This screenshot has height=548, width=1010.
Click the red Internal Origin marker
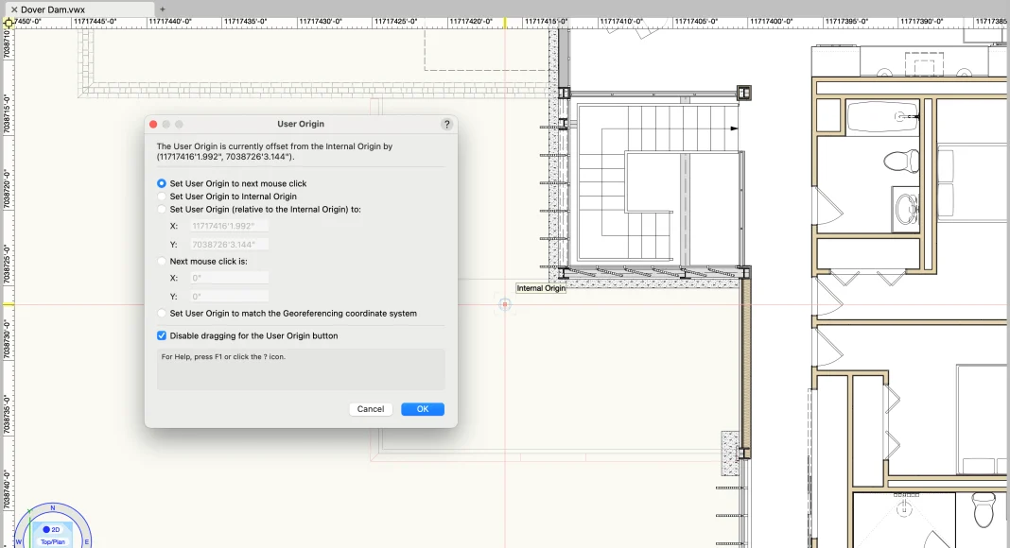[505, 304]
